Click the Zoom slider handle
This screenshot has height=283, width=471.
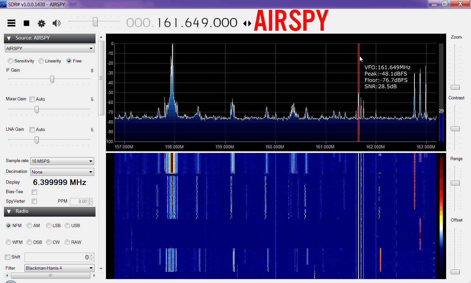(455, 87)
